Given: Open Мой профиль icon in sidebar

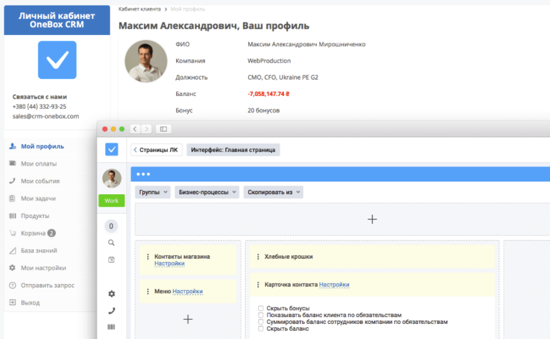Looking at the screenshot, I should [x=13, y=147].
